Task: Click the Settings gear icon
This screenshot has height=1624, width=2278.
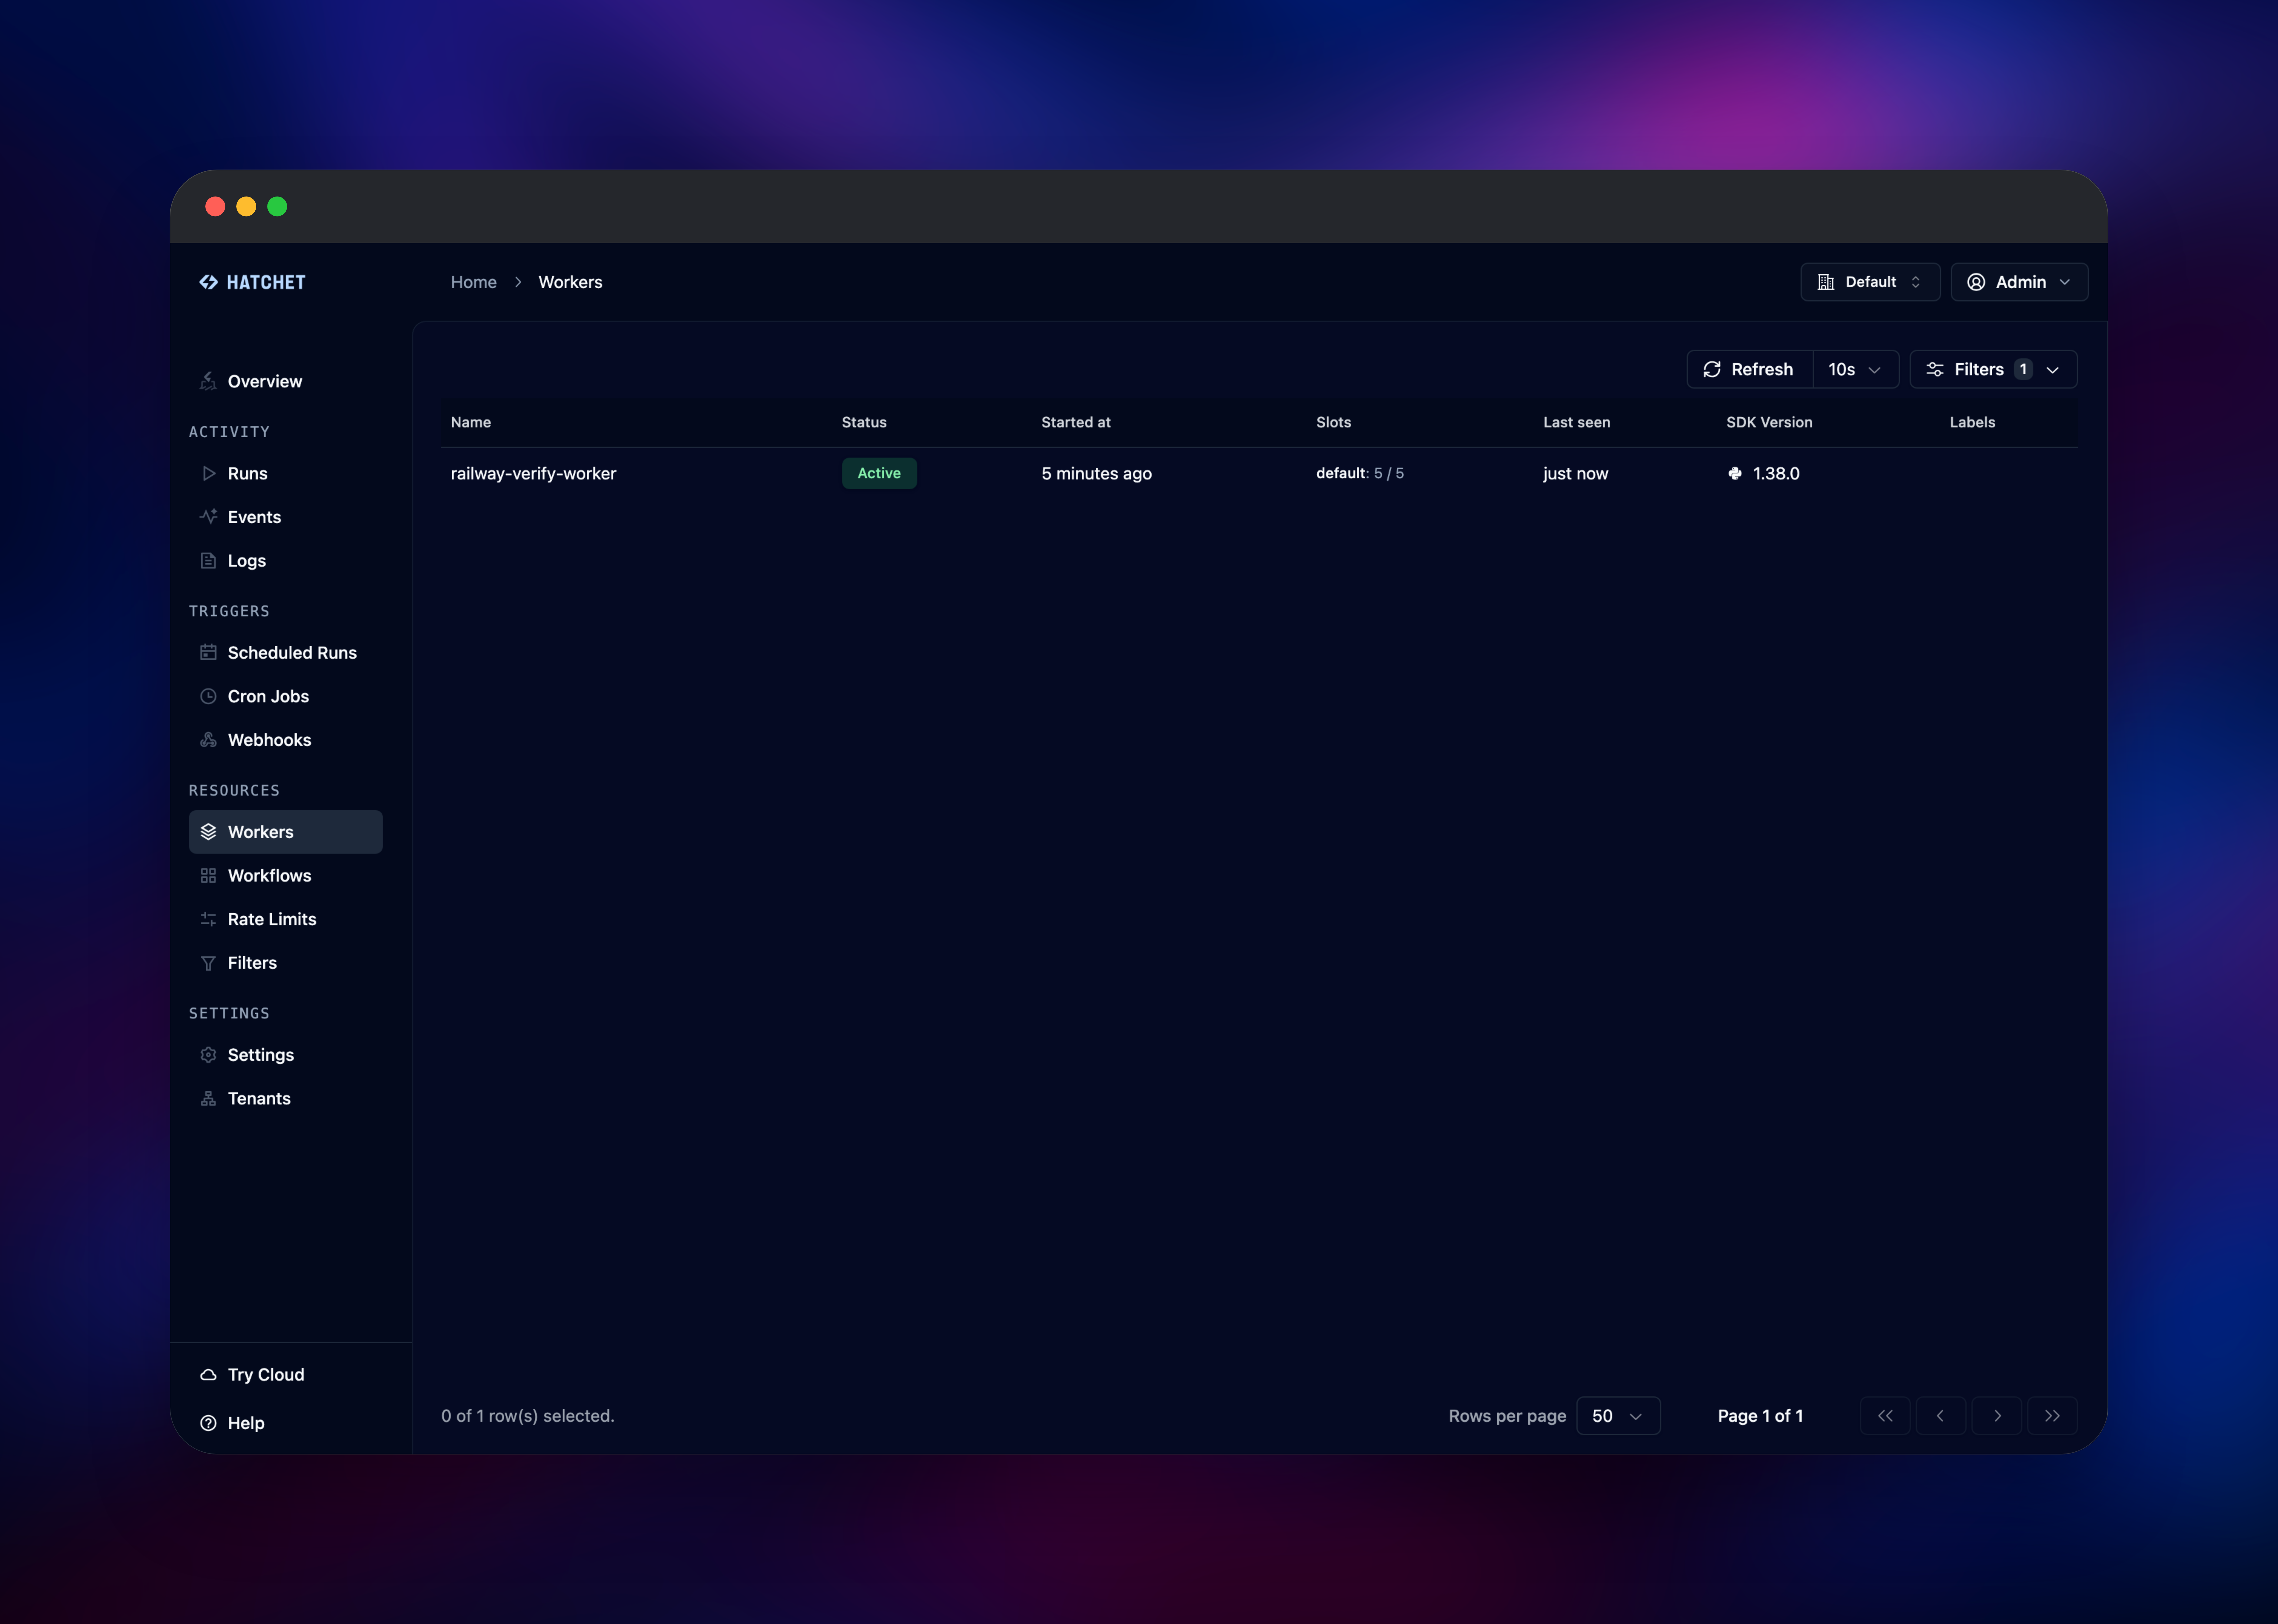Action: tap(208, 1055)
